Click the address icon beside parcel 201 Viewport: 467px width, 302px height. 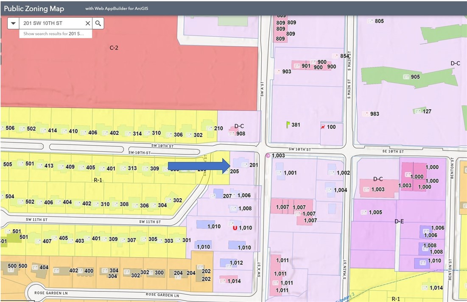243,164
